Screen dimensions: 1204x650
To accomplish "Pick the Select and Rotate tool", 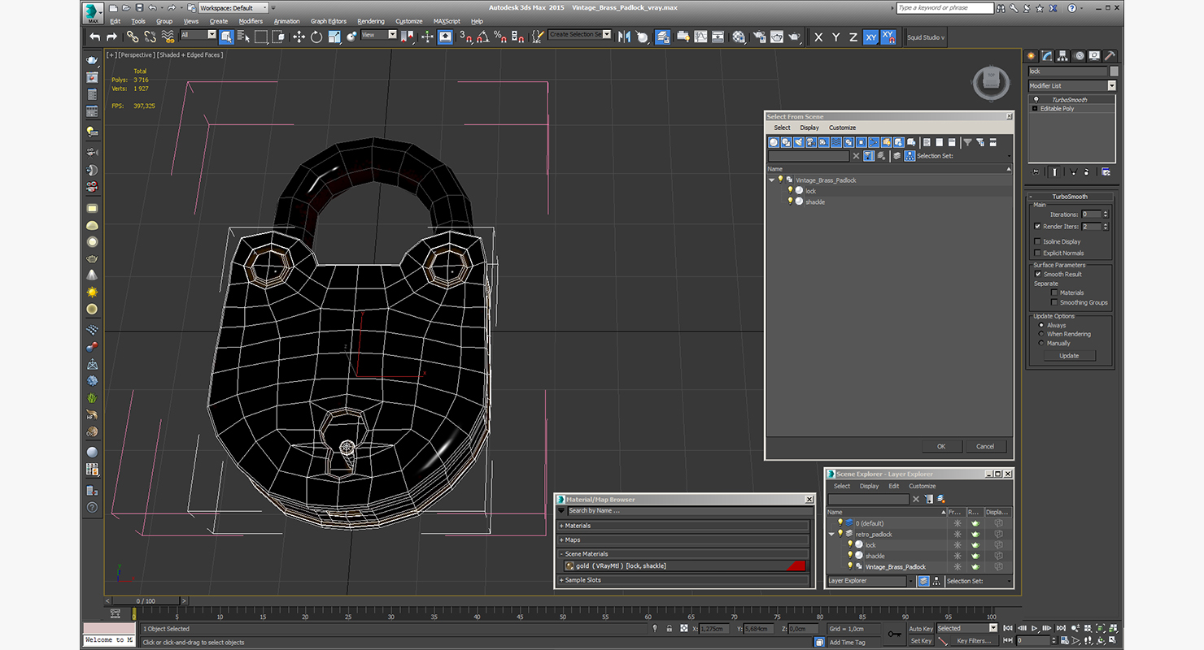I will (x=316, y=37).
